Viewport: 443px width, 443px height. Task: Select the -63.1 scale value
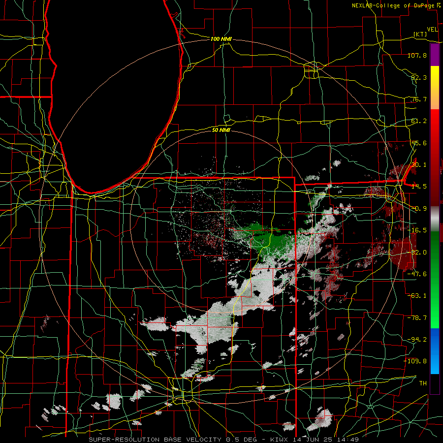[417, 296]
